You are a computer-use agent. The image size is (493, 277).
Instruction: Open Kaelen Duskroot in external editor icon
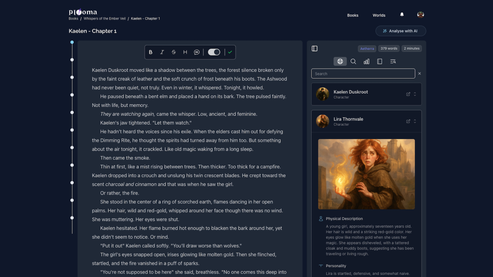tap(408, 94)
